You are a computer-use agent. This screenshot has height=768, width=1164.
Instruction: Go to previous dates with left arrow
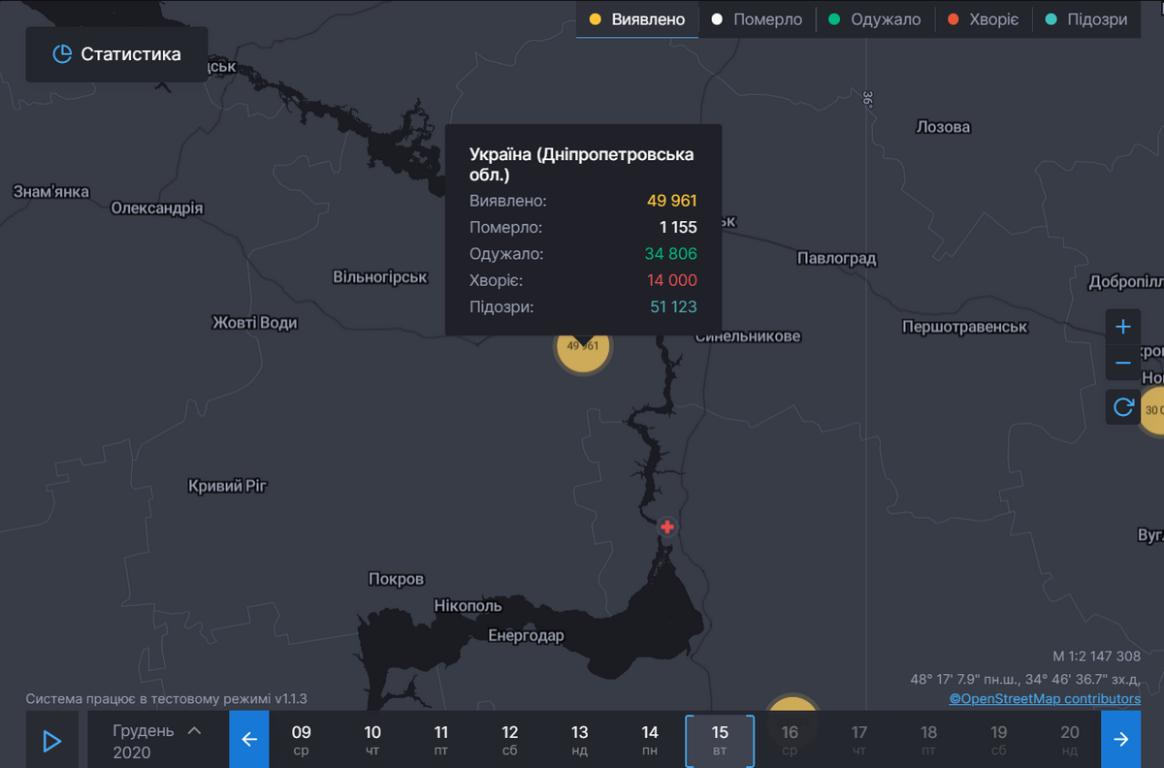[248, 740]
